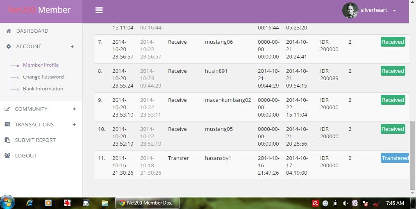Viewport: 416px width, 209px height.
Task: Open Bank Information link
Action: (43, 89)
